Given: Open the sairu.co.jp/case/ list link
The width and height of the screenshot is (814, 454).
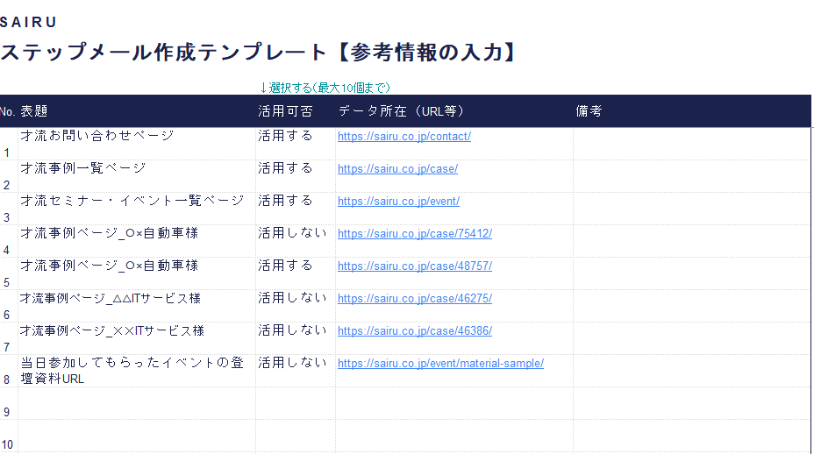Looking at the screenshot, I should pyautogui.click(x=397, y=169).
